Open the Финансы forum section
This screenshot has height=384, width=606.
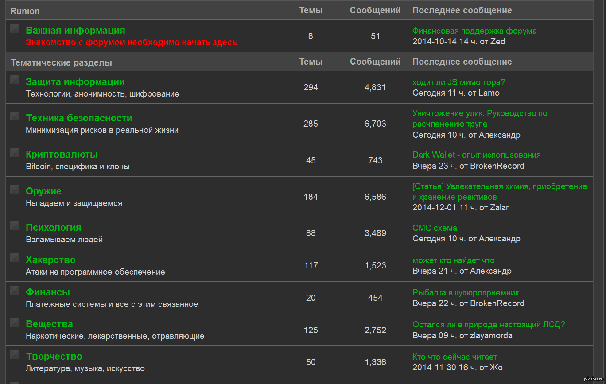[48, 292]
